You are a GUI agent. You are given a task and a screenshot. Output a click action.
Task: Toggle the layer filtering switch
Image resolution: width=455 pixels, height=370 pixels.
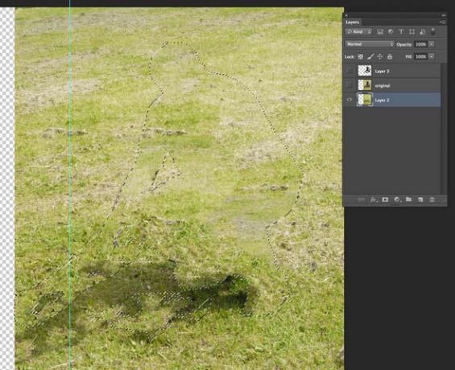click(x=432, y=31)
